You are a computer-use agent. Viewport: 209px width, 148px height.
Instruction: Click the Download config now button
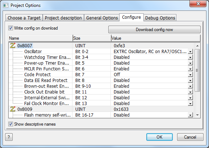click(154, 29)
